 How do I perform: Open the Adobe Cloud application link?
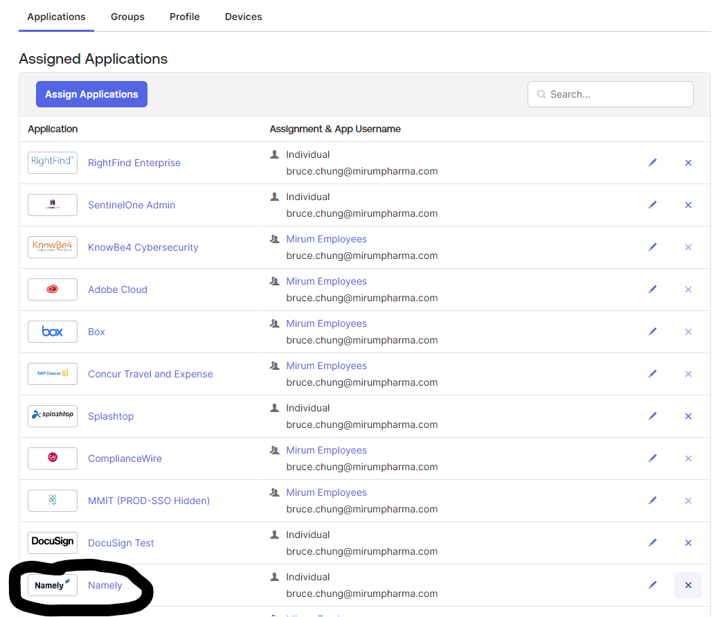[x=118, y=289]
